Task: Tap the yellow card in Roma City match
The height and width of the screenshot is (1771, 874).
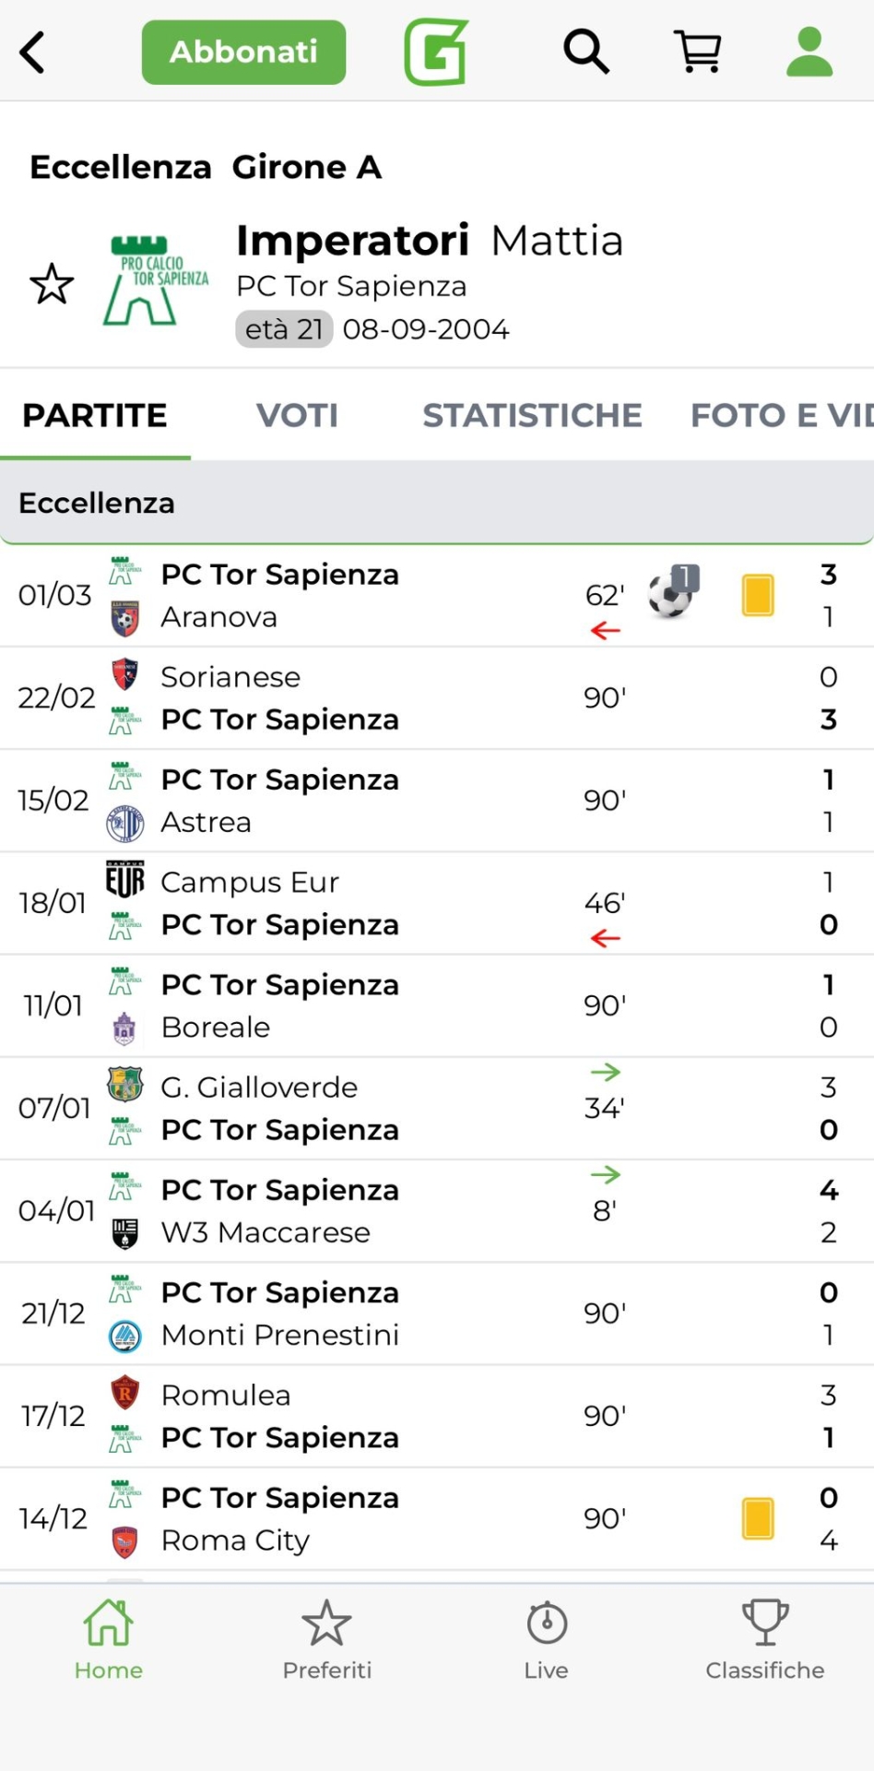Action: point(758,1518)
